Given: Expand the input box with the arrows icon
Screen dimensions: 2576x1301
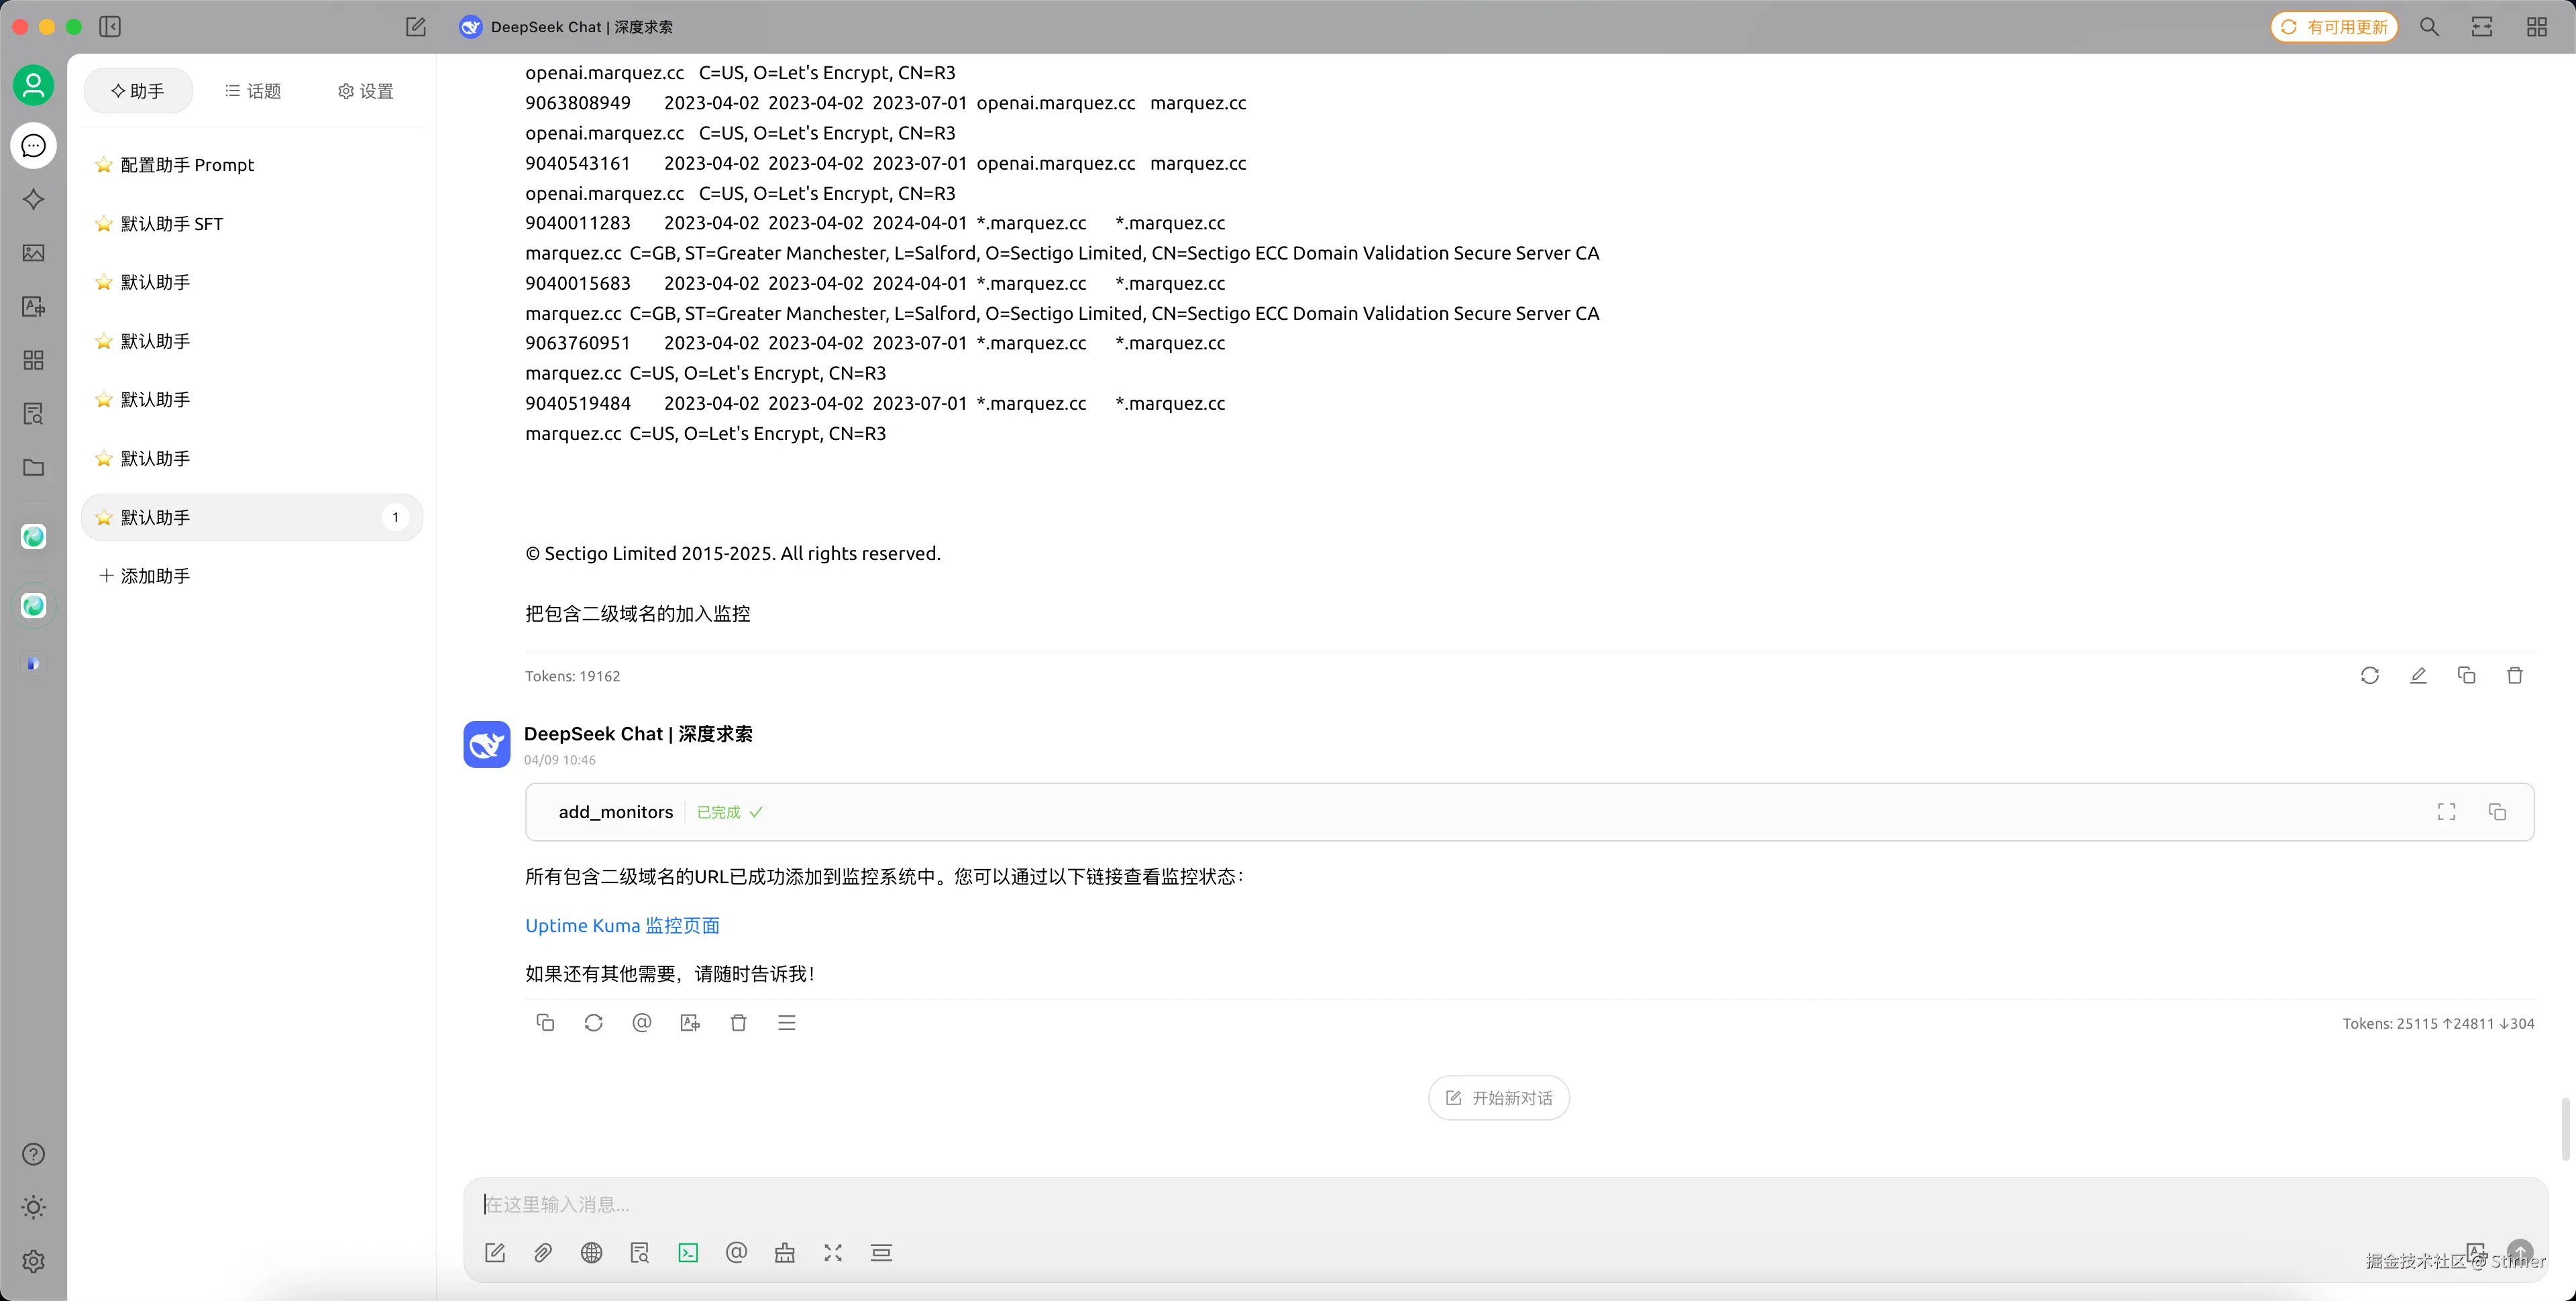Looking at the screenshot, I should [x=833, y=1253].
